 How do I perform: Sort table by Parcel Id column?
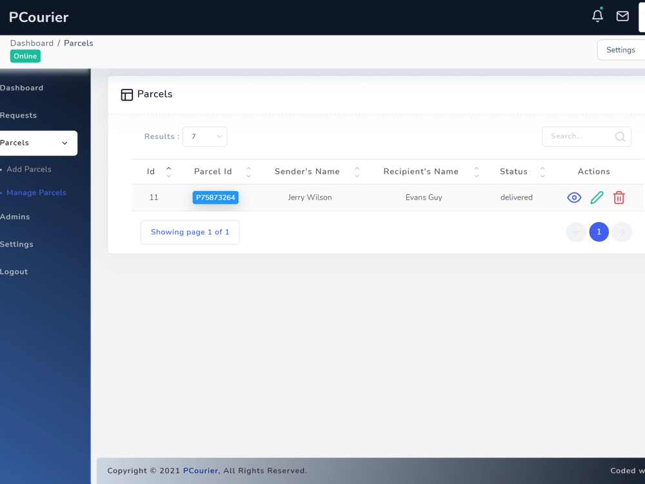pyautogui.click(x=248, y=172)
